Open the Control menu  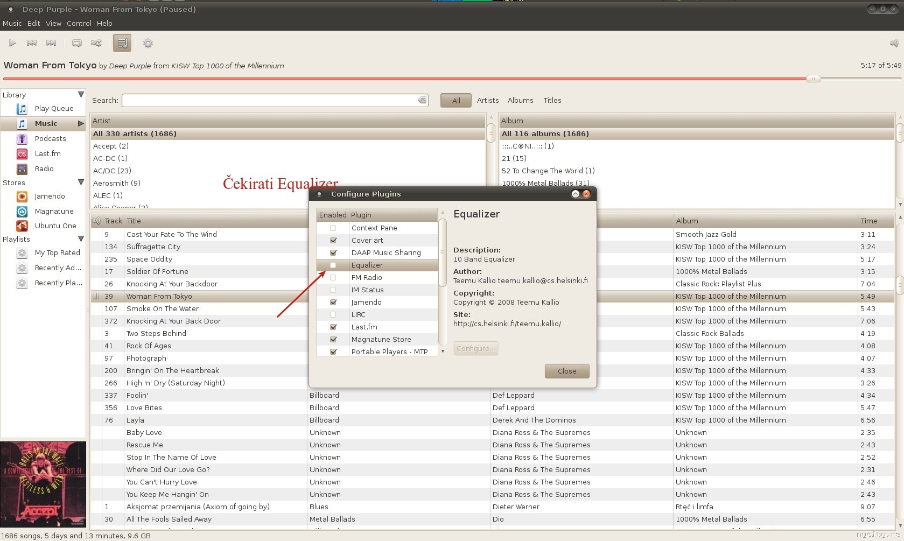coord(79,24)
